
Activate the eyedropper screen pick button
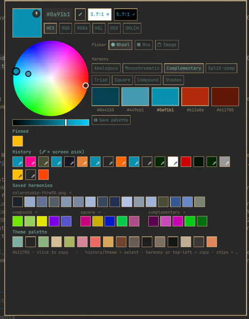80,15
